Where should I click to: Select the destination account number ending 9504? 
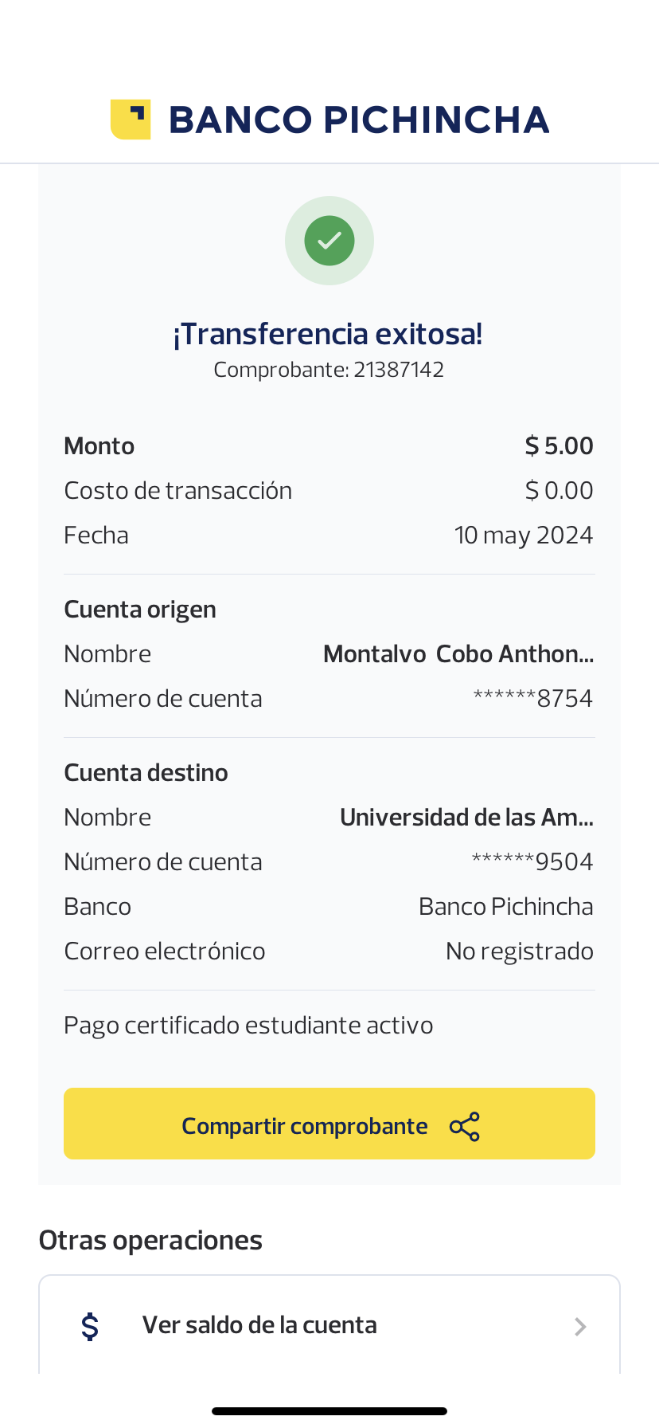click(532, 862)
